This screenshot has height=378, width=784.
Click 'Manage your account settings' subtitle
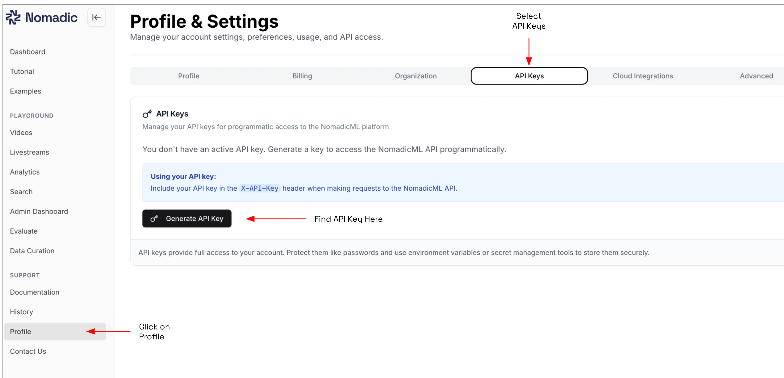257,37
